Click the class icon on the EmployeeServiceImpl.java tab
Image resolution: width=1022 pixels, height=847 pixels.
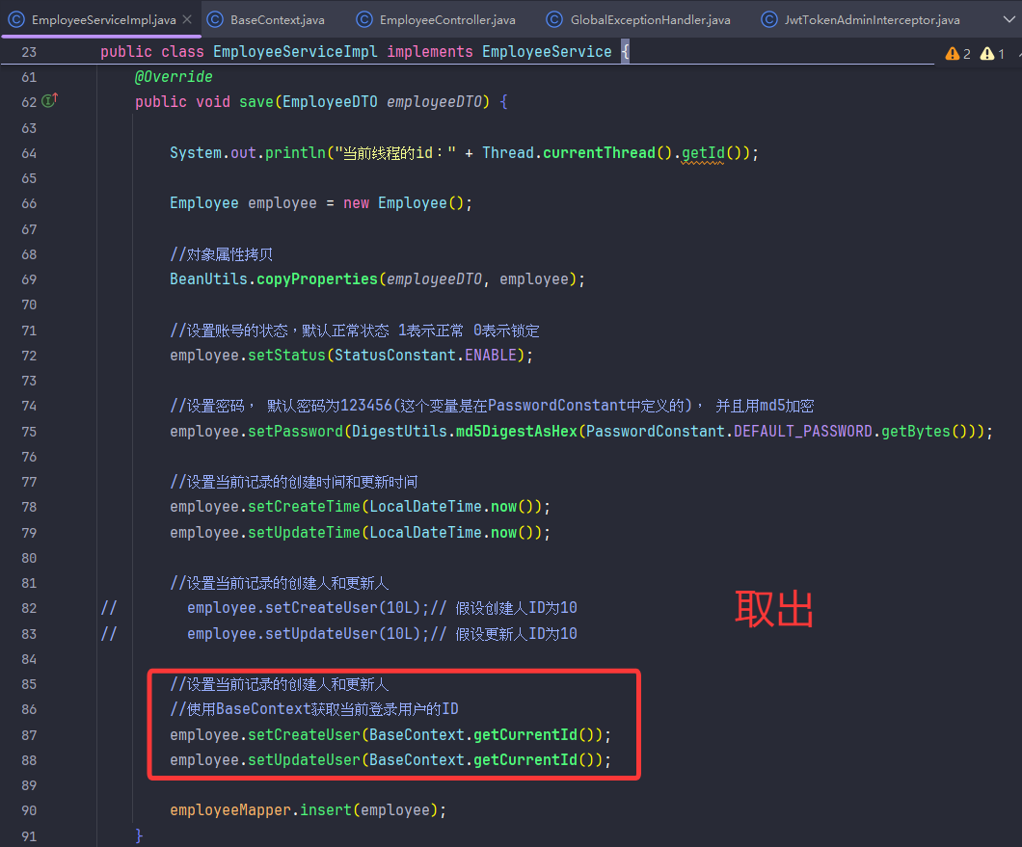pyautogui.click(x=16, y=19)
